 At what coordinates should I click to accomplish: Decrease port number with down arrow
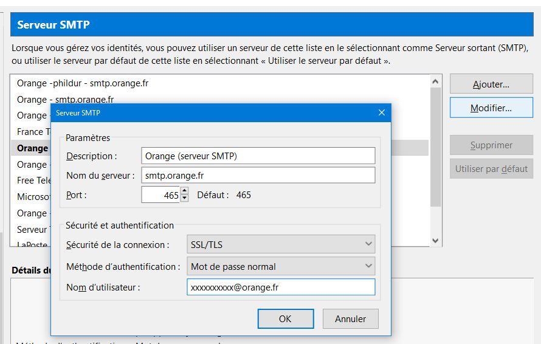coord(185,198)
